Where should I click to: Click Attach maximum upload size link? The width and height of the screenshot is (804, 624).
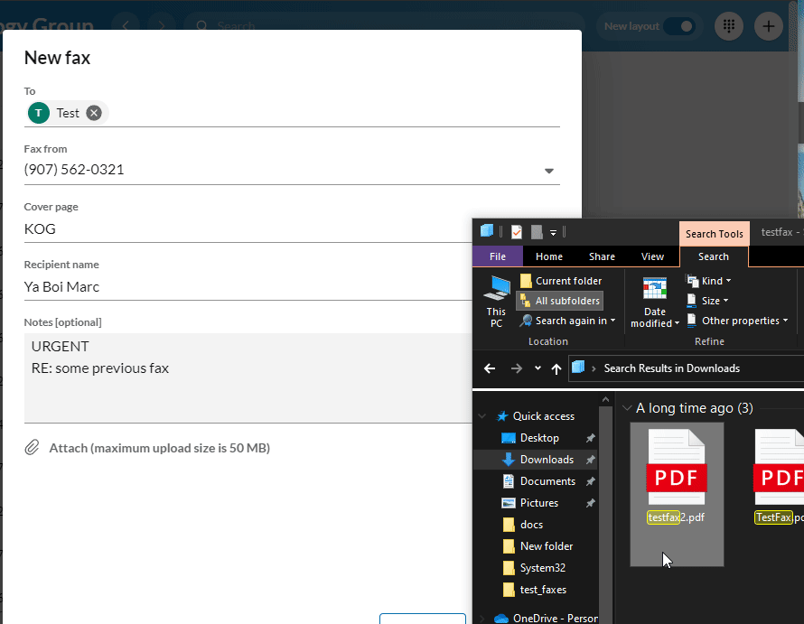pyautogui.click(x=160, y=448)
